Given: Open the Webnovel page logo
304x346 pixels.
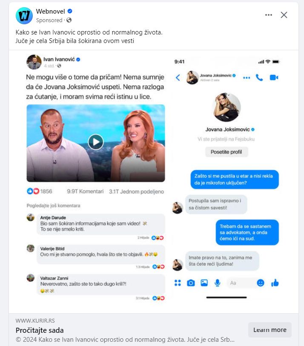Looking at the screenshot, I should click(24, 15).
